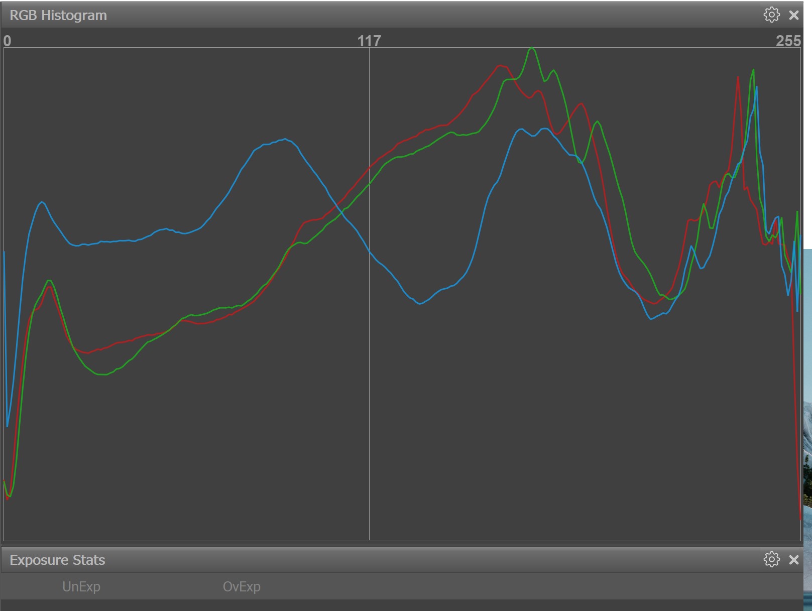
Task: Click the 117 value label above histogram
Action: pos(369,41)
